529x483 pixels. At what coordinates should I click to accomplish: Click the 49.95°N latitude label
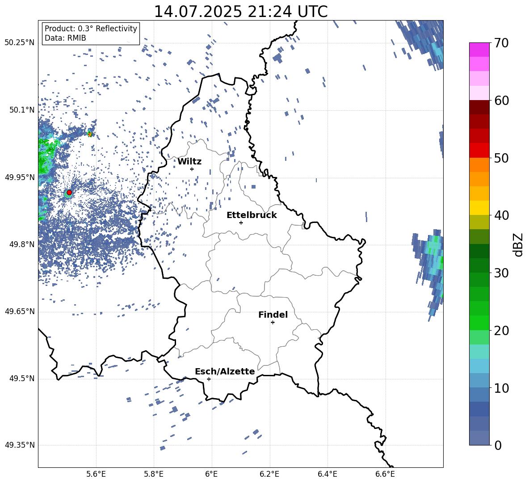pos(20,177)
